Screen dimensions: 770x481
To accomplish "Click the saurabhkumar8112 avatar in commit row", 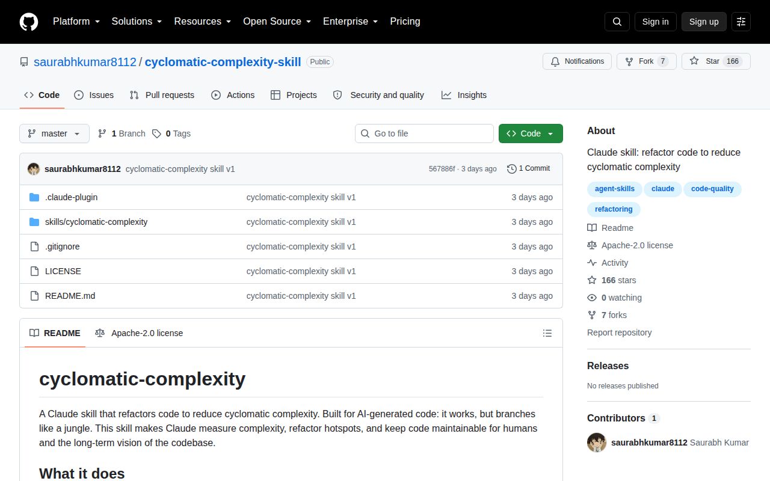I will point(34,169).
